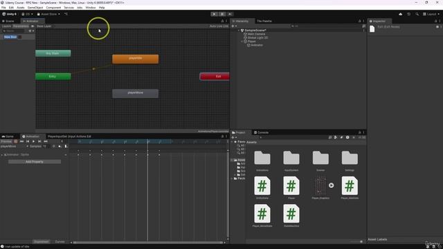
Task: Click the Add Property button
Action: 35,162
